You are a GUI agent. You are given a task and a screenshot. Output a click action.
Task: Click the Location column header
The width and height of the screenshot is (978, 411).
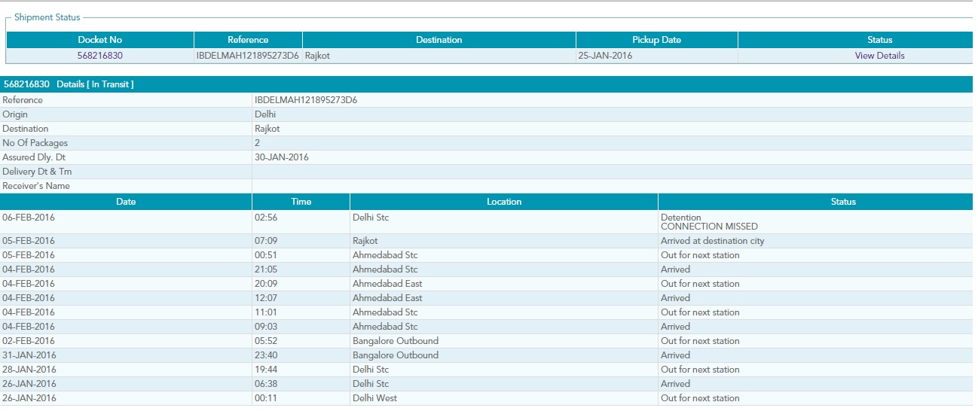click(x=503, y=202)
